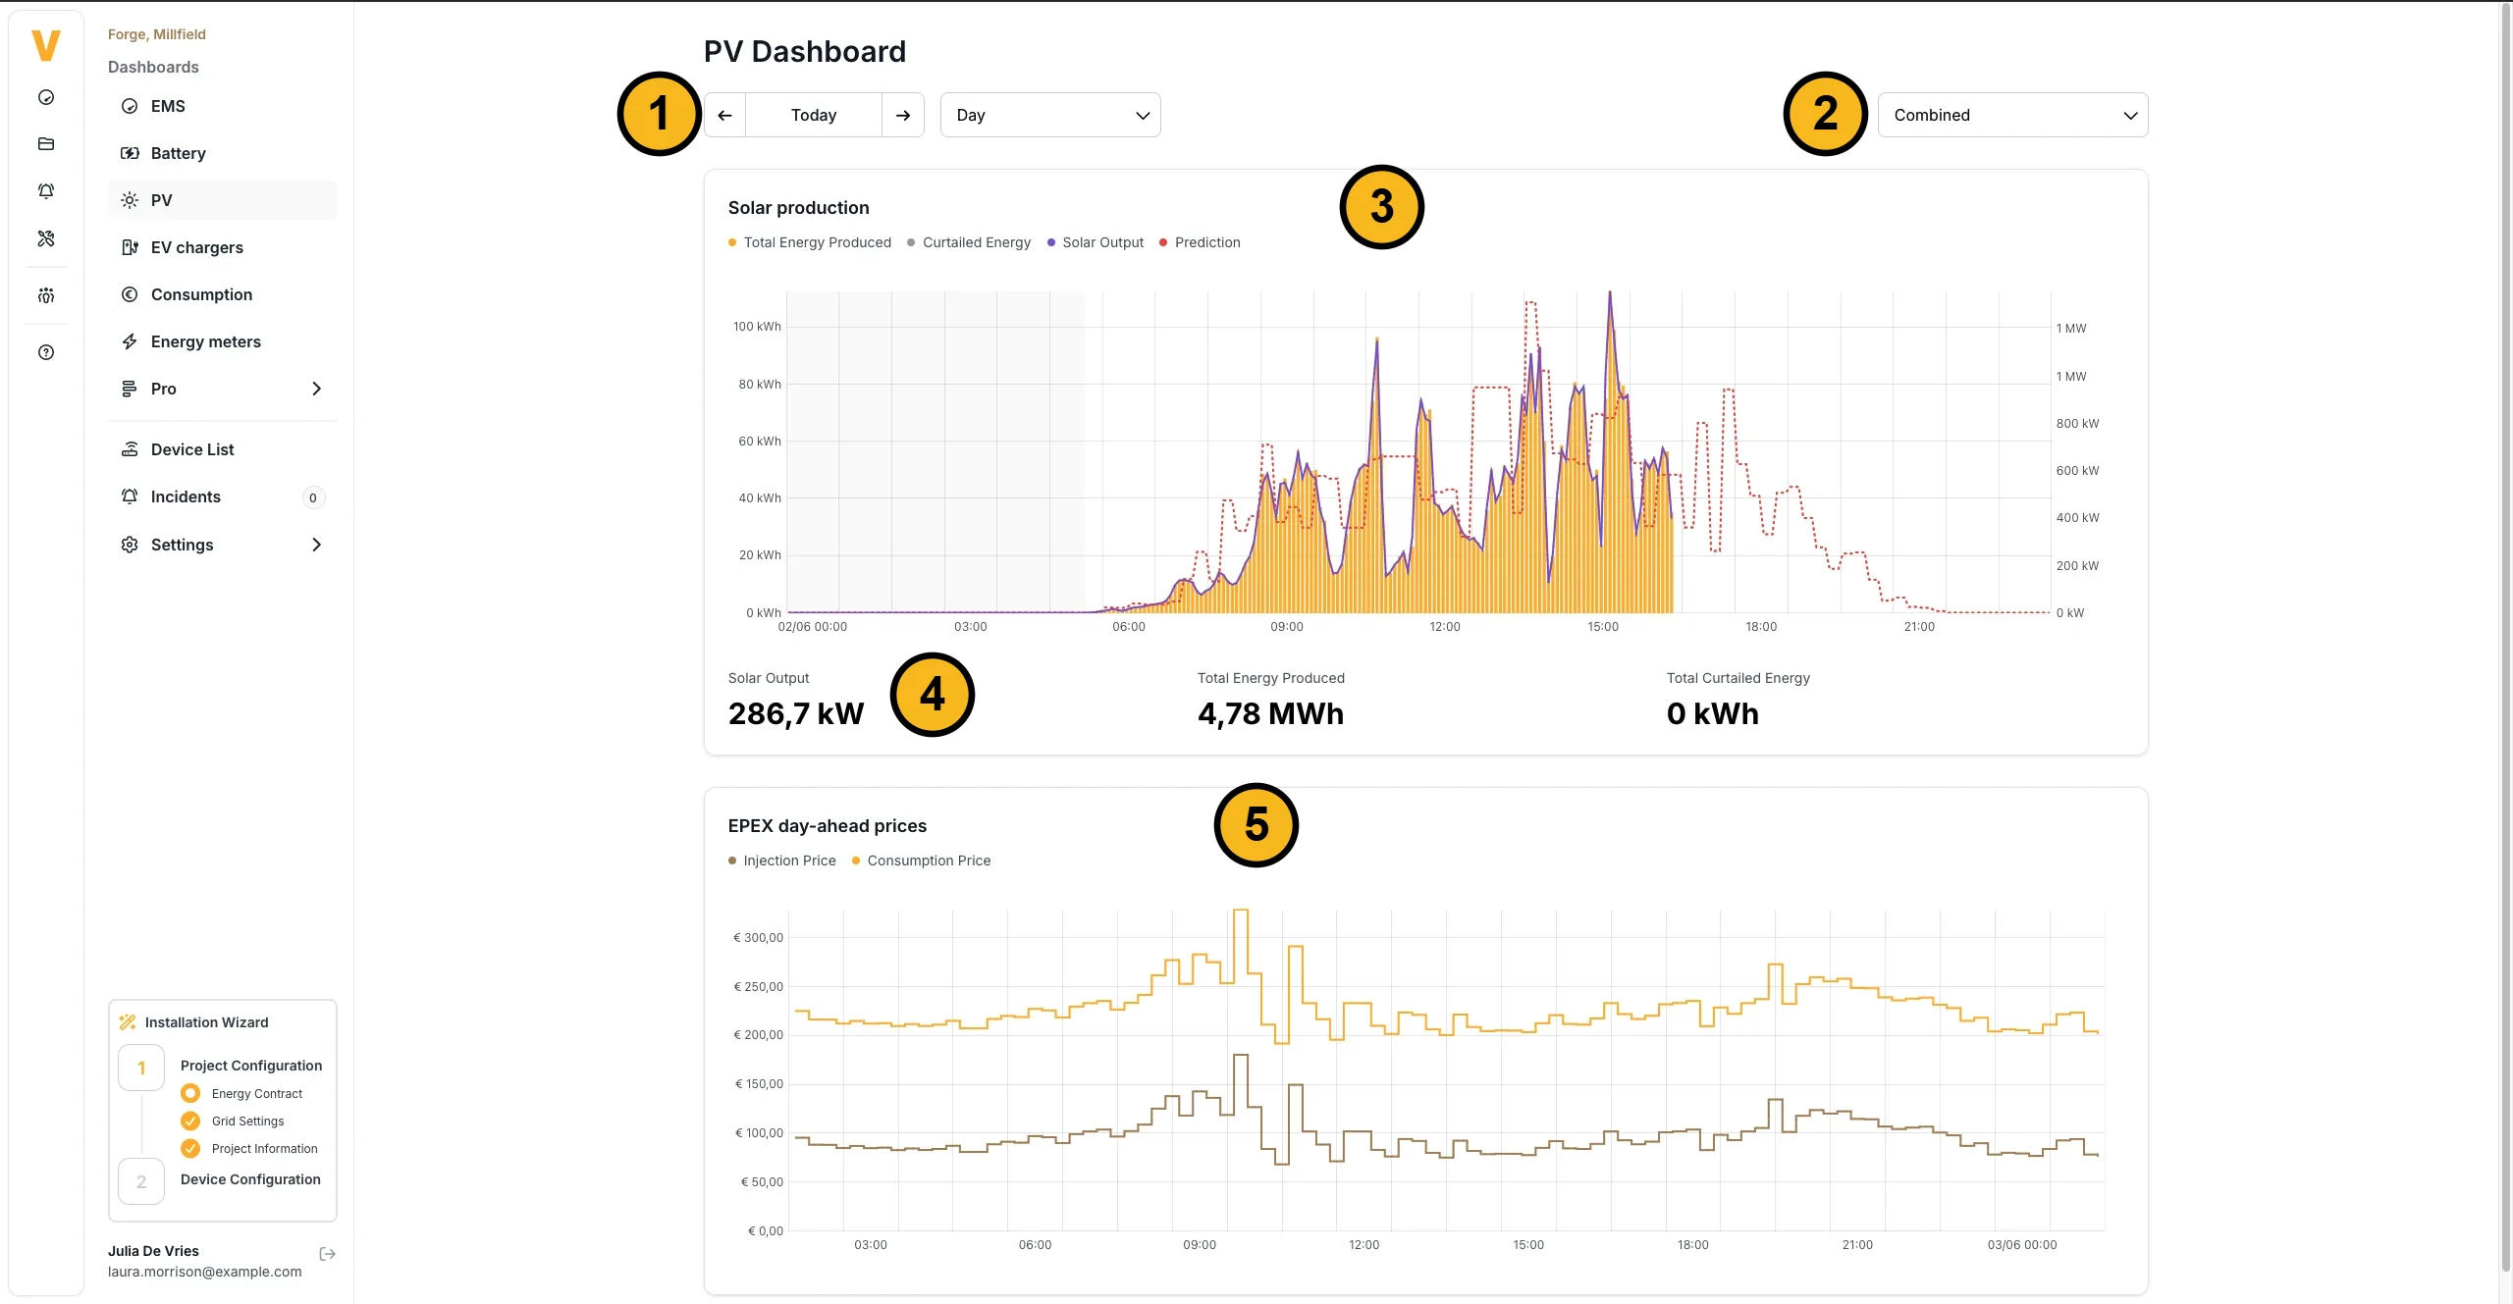Toggle the Total Energy Produced legend series
This screenshot has height=1304, width=2513.
pyautogui.click(x=810, y=242)
